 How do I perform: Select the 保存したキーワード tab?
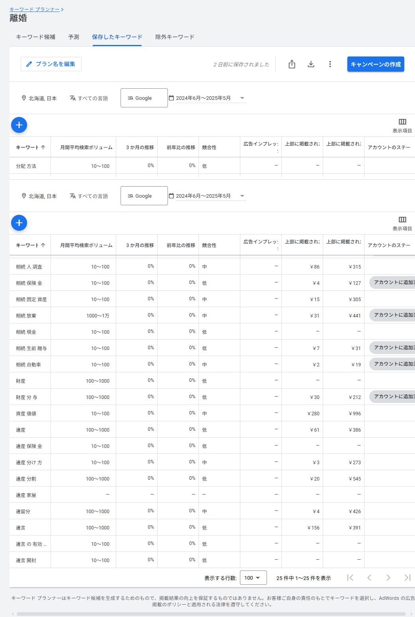click(117, 37)
